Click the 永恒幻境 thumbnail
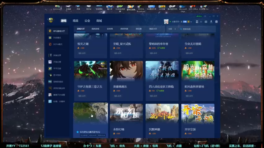264x148 pixels. click(x=126, y=113)
